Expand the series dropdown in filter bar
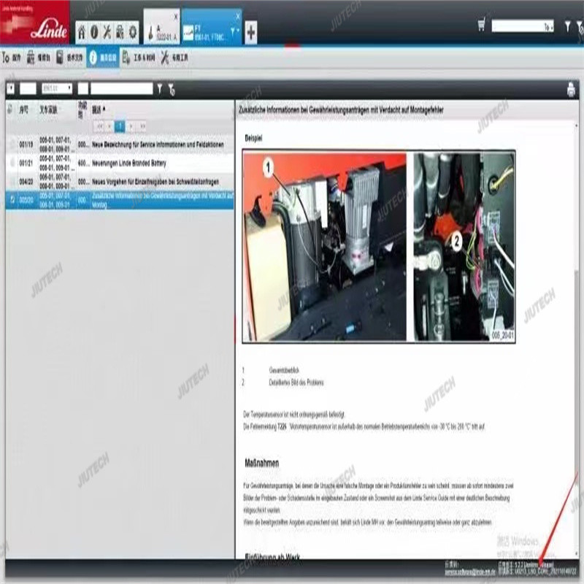This screenshot has height=584, width=584. point(57,88)
